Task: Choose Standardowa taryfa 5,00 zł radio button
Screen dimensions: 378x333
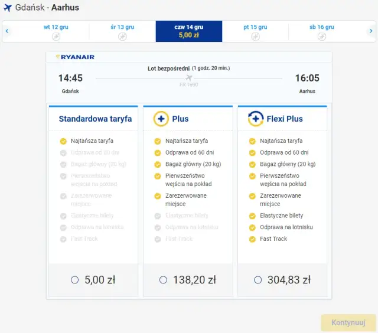Action: [75, 280]
